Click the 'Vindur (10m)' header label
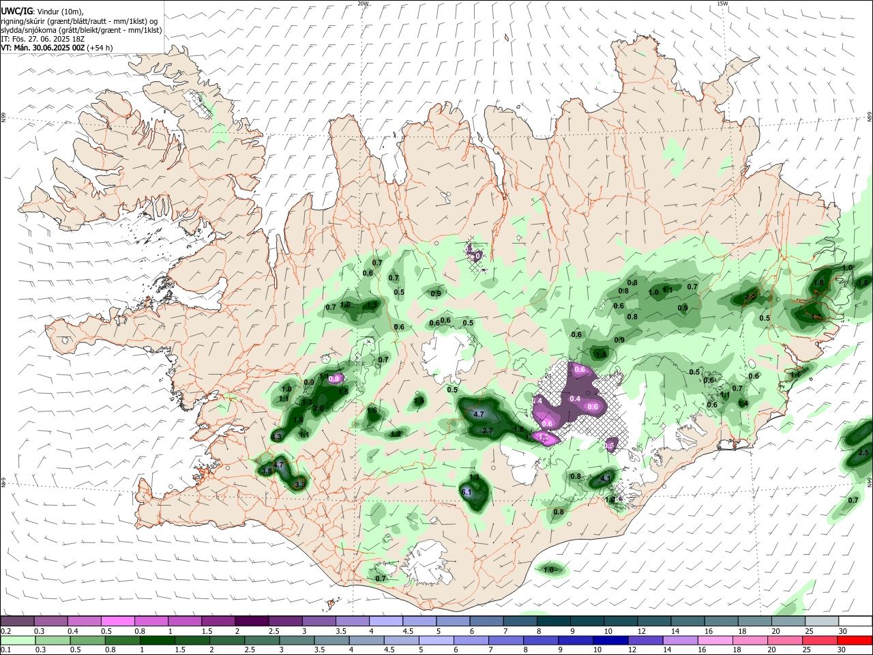Image resolution: width=873 pixels, height=655 pixels. (x=59, y=12)
